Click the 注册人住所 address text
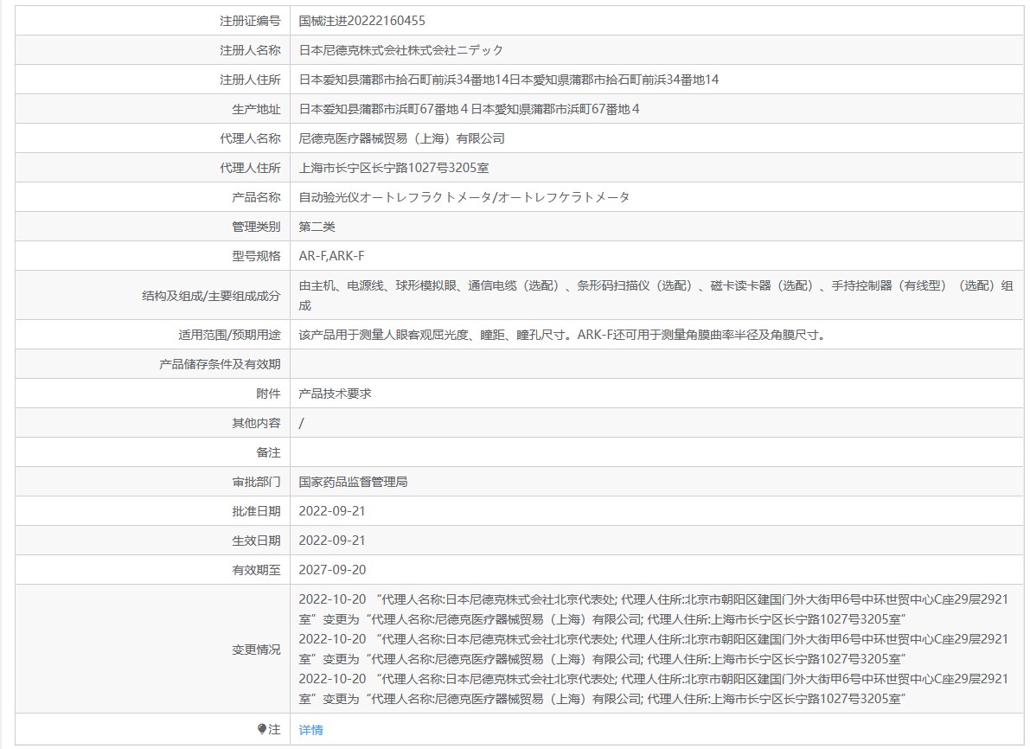The image size is (1030, 749). coord(509,80)
